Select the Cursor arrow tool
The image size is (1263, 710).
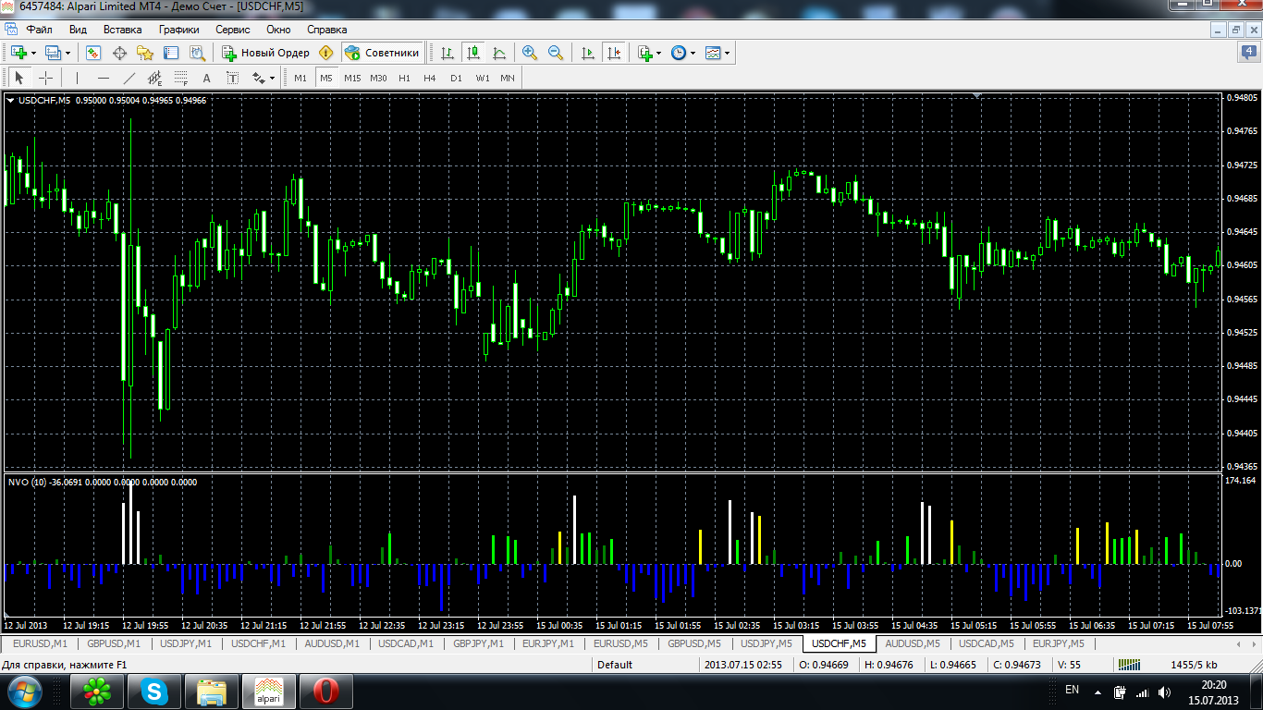[19, 78]
